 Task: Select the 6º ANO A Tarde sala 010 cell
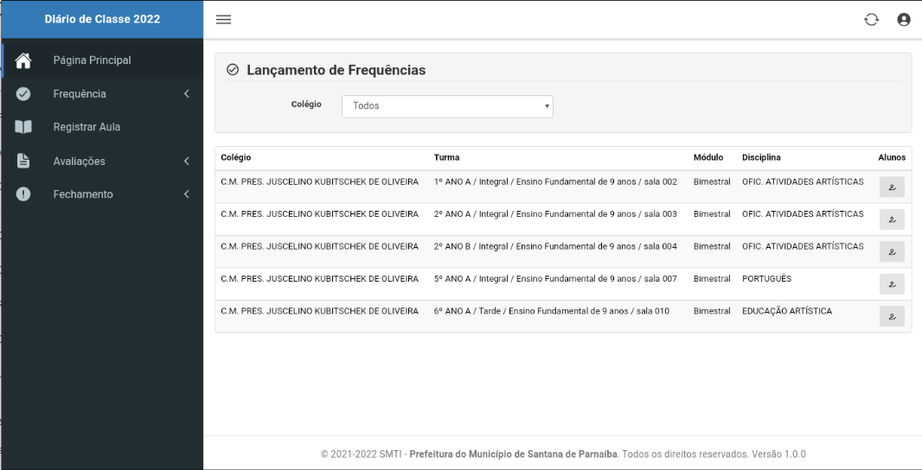[x=552, y=311]
